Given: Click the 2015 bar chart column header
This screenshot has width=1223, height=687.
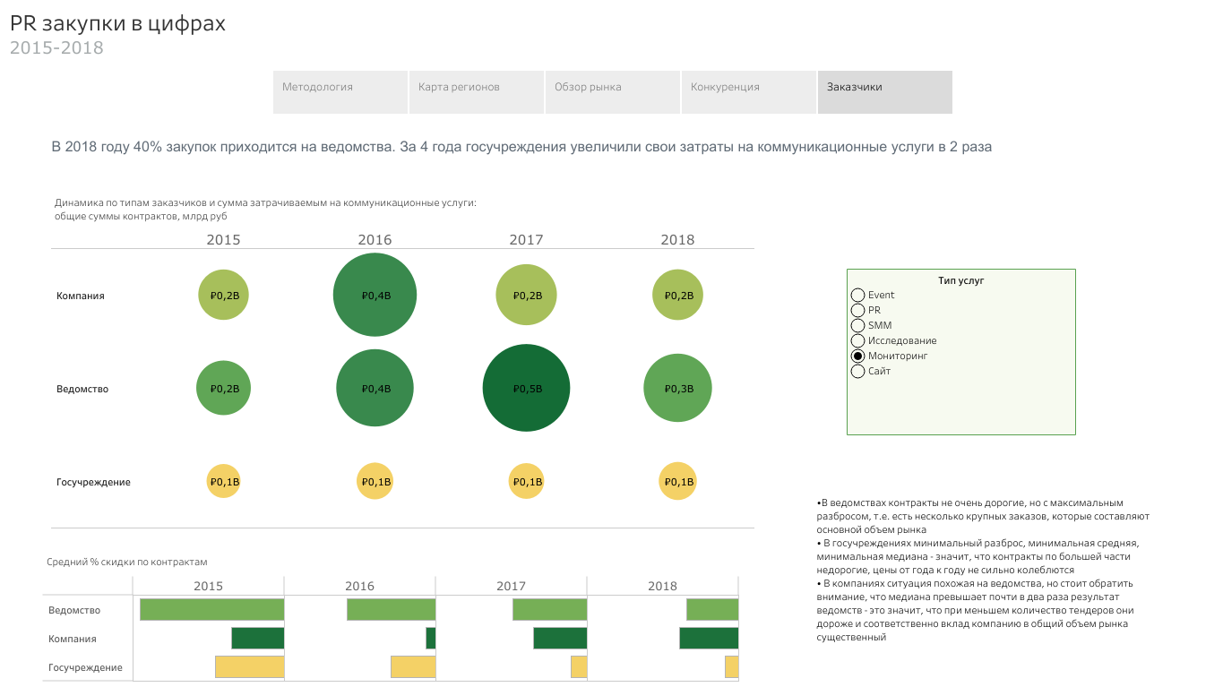Looking at the screenshot, I should (x=209, y=586).
